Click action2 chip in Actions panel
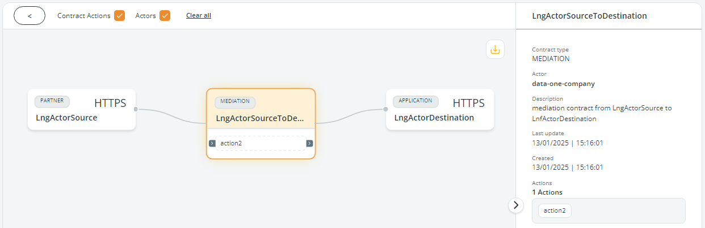705x228 pixels. point(555,210)
